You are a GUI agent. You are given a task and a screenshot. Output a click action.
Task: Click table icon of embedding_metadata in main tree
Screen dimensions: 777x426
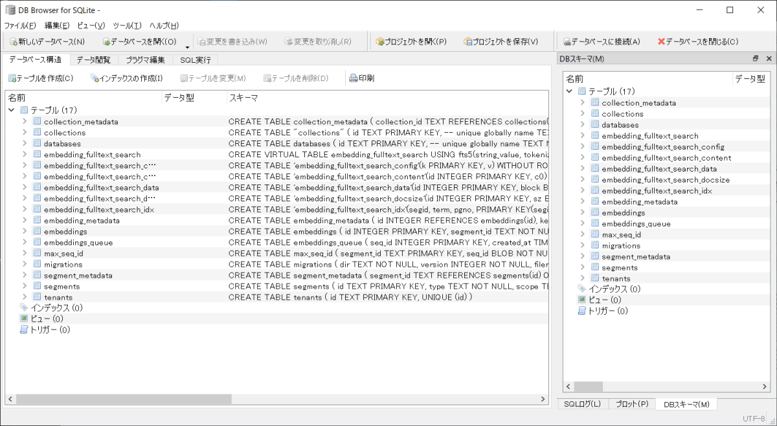tap(37, 220)
